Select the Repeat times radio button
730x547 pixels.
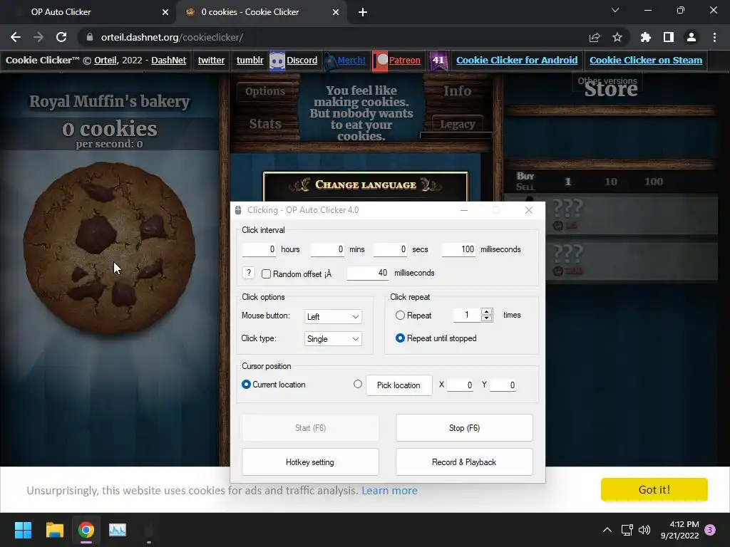[x=400, y=316]
